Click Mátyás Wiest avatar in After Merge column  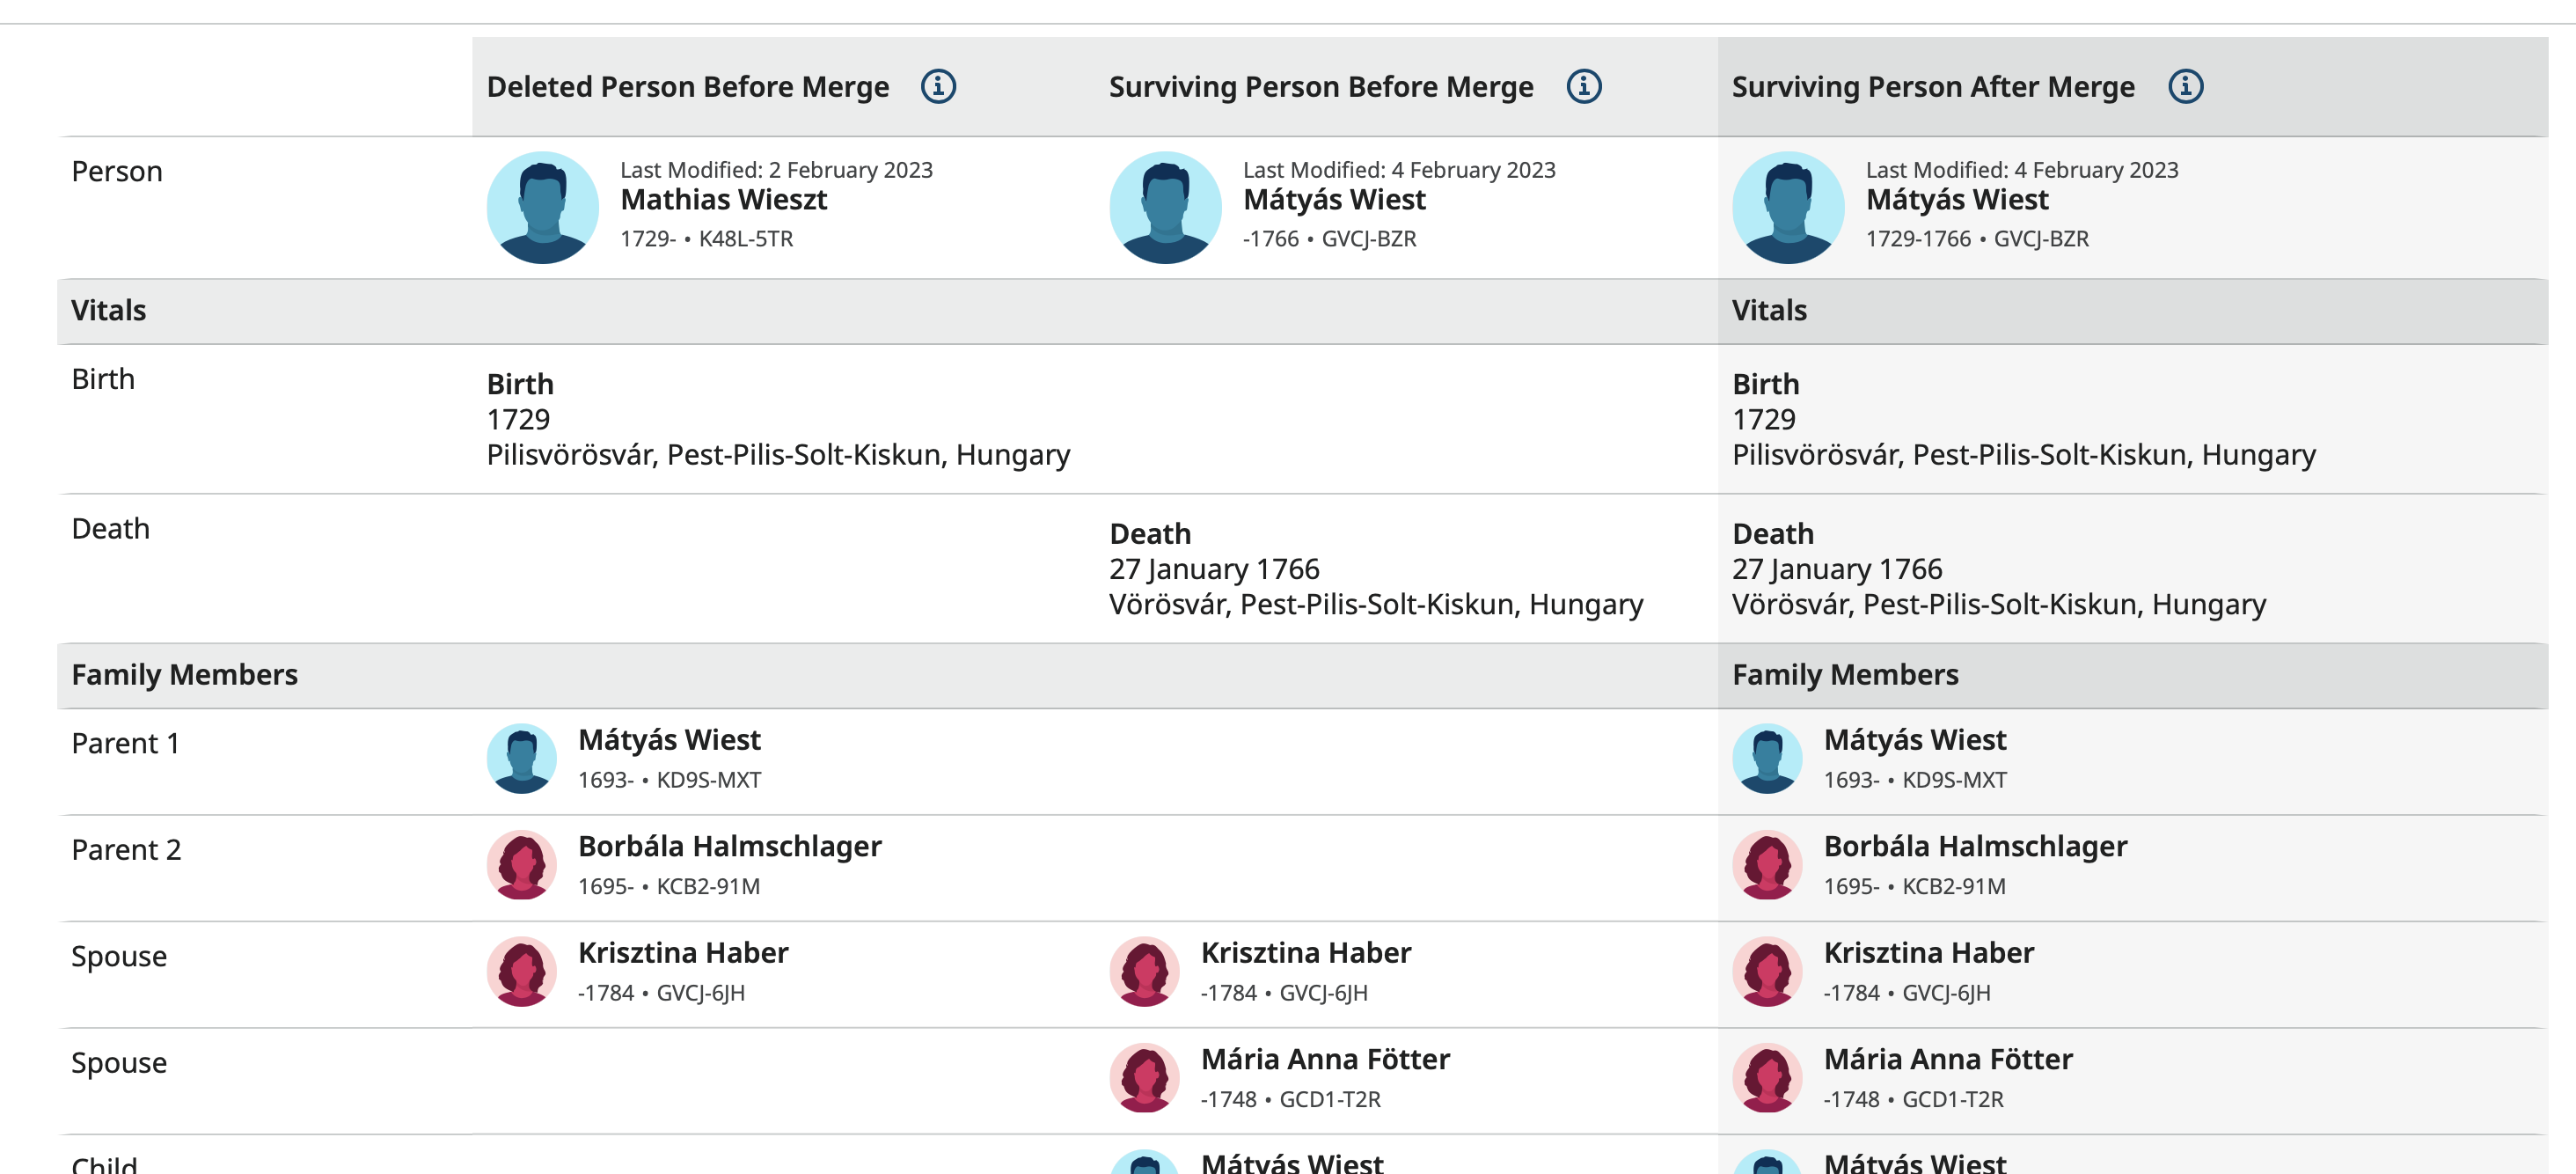[1789, 207]
